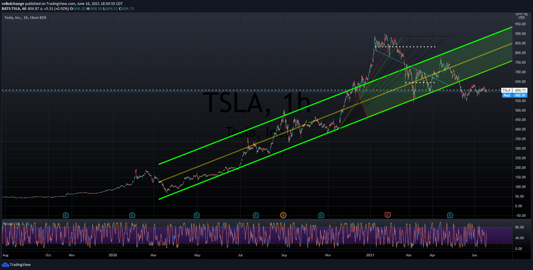The width and height of the screenshot is (533, 270).
Task: Click the 40.00 Stoch scale label
Action: click(520, 238)
